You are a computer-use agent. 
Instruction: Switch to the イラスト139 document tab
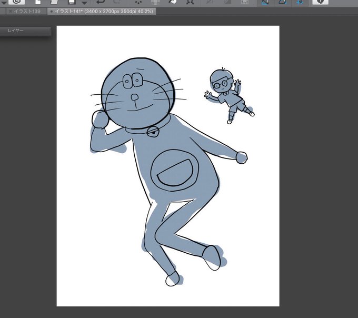[x=27, y=11]
